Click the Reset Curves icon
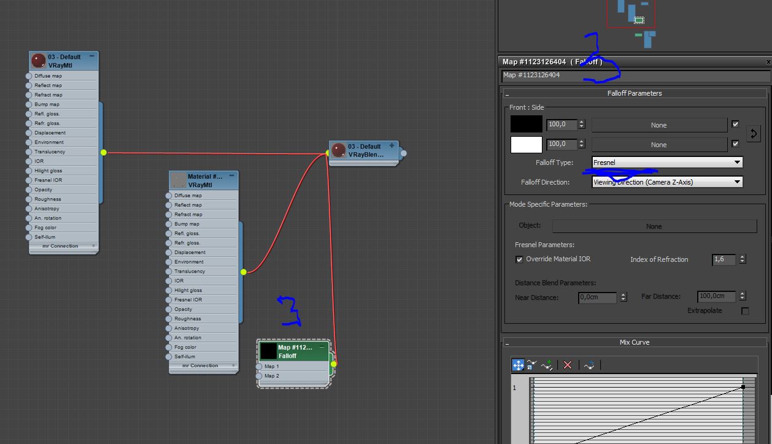772x444 pixels. 589,365
